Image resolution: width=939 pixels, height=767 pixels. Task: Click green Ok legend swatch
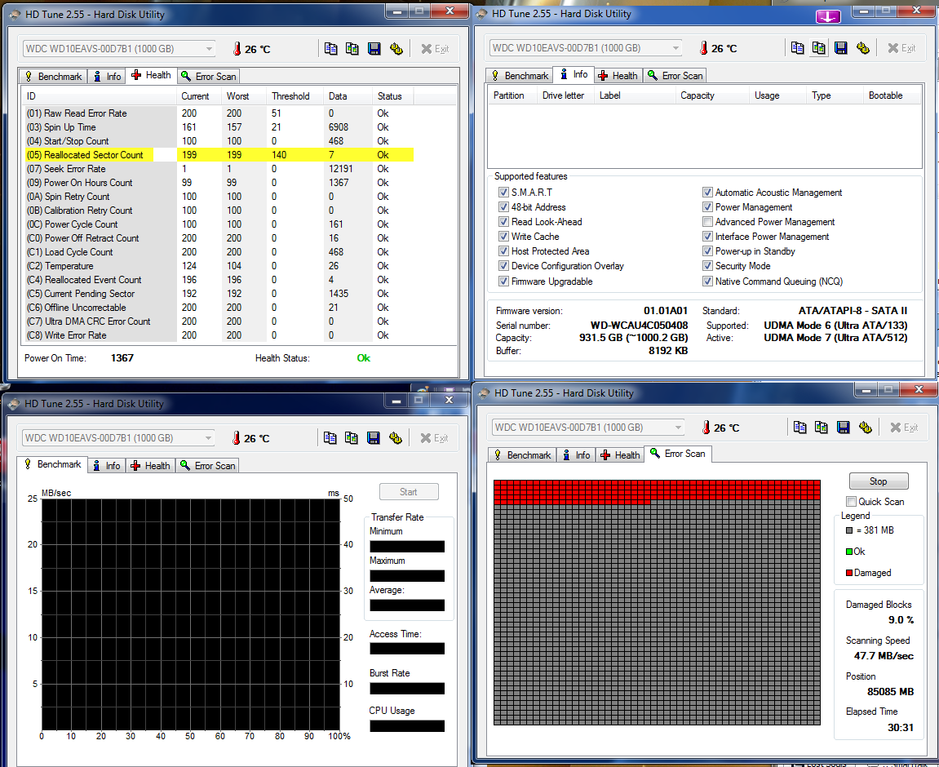click(x=849, y=552)
